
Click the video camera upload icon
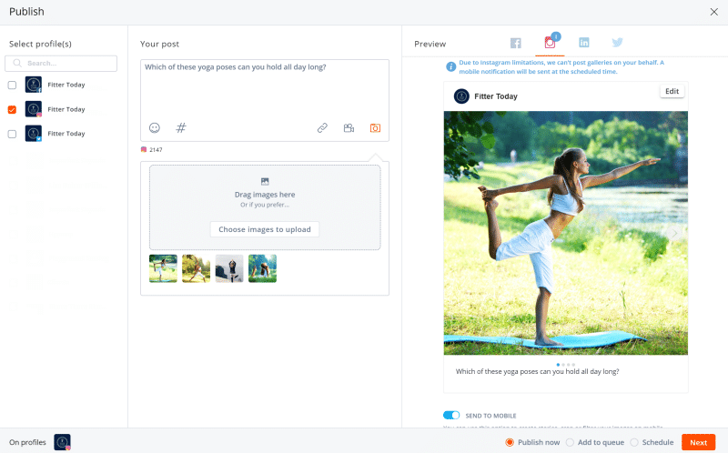pos(349,128)
